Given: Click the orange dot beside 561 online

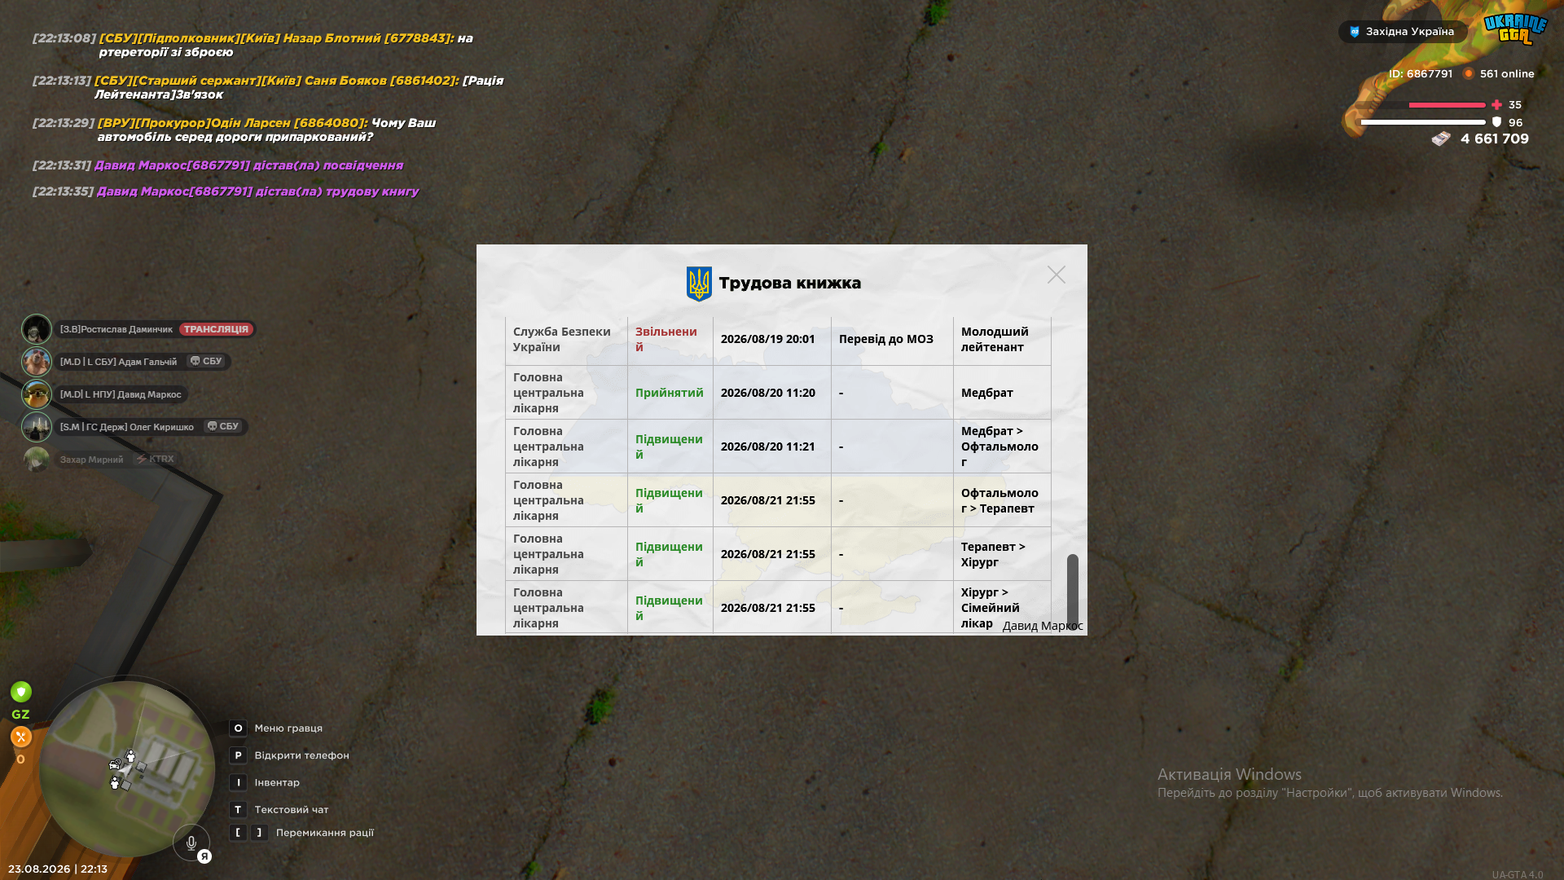Looking at the screenshot, I should point(1469,73).
